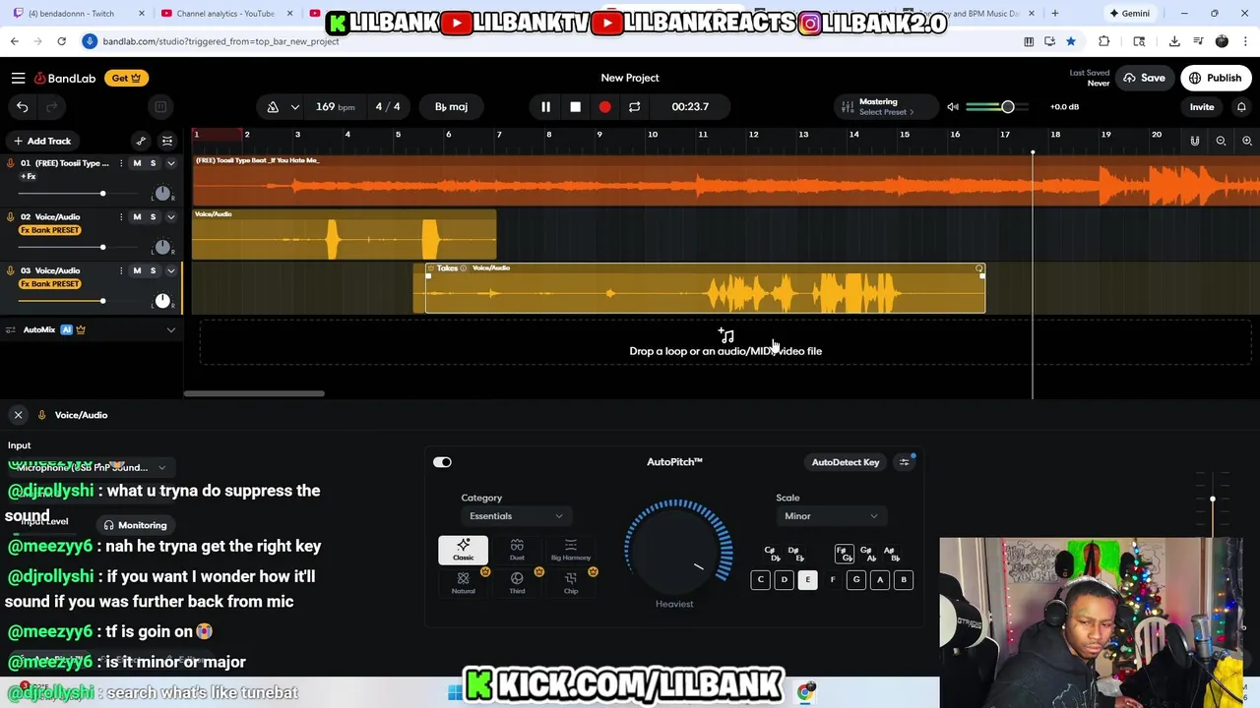Toggle the cycle loop button

pyautogui.click(x=634, y=106)
